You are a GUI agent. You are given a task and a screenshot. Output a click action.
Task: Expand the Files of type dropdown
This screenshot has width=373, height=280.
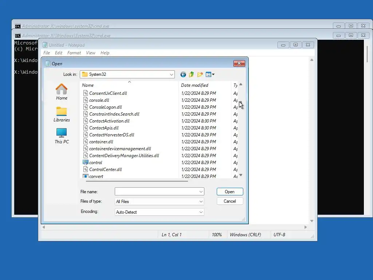(x=201, y=202)
